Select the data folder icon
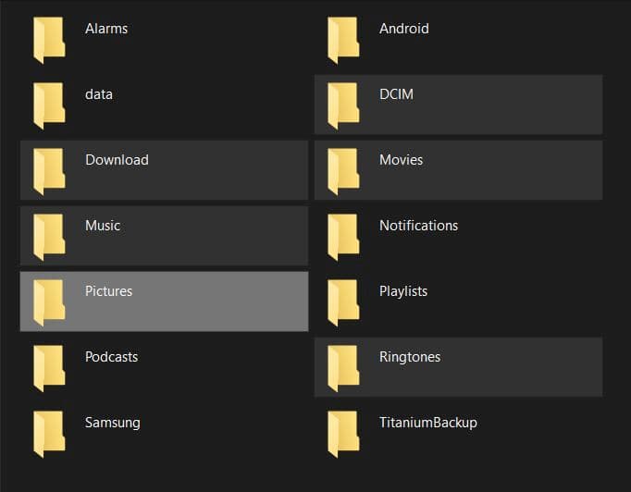 [49, 105]
